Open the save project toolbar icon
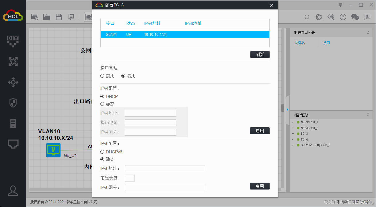This screenshot has width=376, height=207. click(59, 17)
